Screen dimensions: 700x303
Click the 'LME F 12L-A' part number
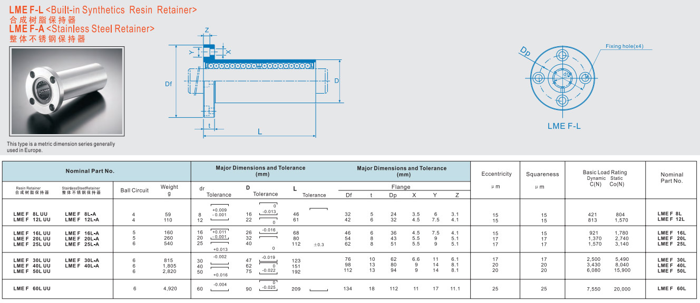click(81, 220)
